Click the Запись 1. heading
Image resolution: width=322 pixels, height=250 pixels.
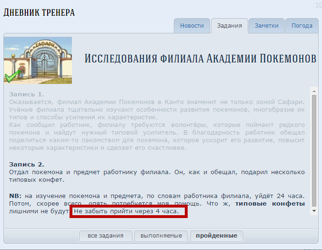(27, 94)
